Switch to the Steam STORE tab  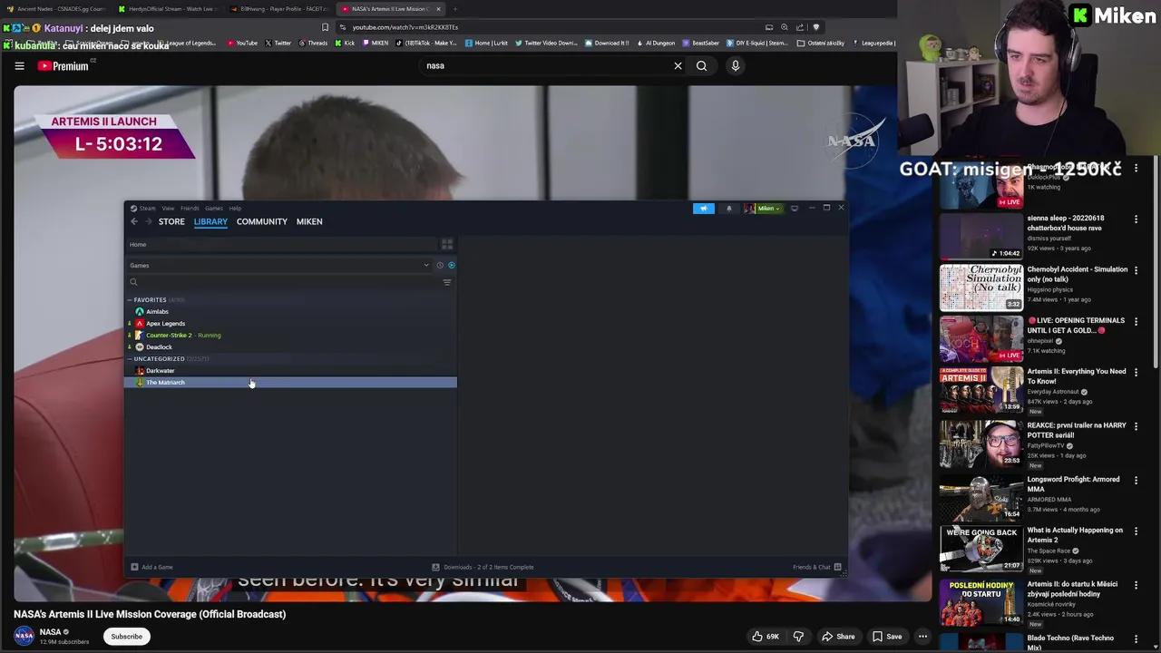coord(171,221)
